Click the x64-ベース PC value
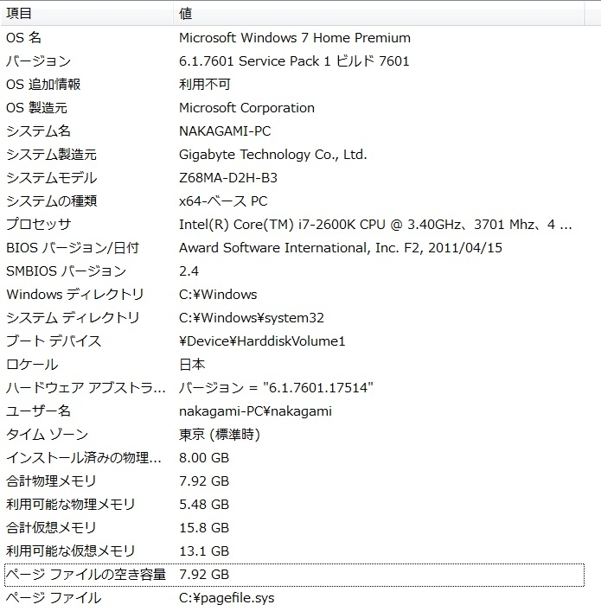This screenshot has width=601, height=611. click(x=223, y=201)
